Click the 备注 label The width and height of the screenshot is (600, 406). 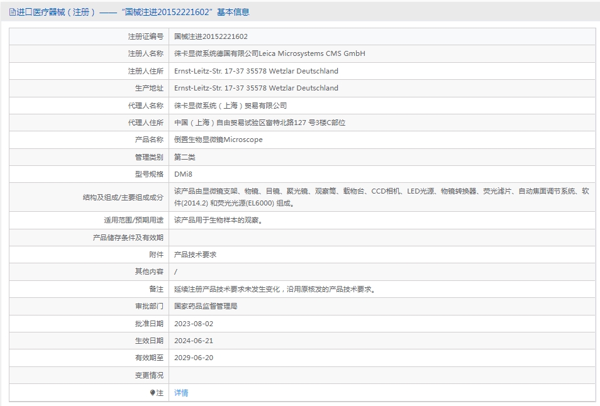pos(157,289)
